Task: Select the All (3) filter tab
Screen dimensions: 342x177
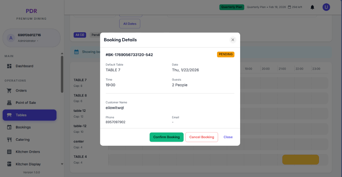Action: 80,35
